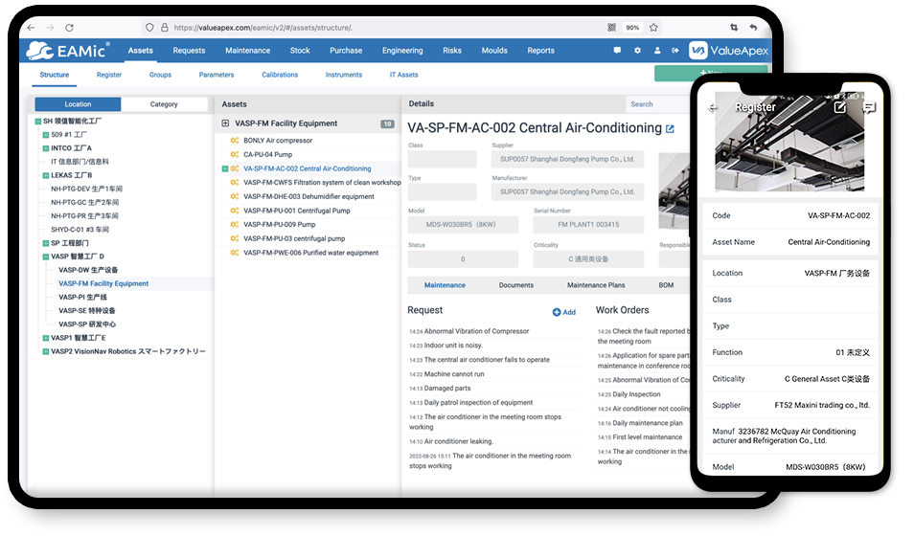Open the Stock menu

(x=300, y=51)
